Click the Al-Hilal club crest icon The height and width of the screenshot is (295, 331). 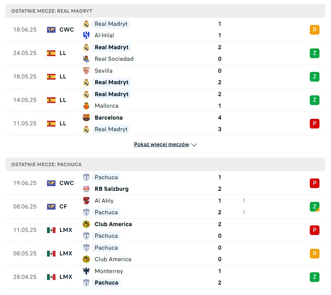click(x=86, y=35)
